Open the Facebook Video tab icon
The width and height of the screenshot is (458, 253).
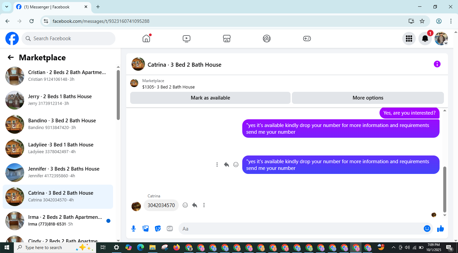[187, 39]
